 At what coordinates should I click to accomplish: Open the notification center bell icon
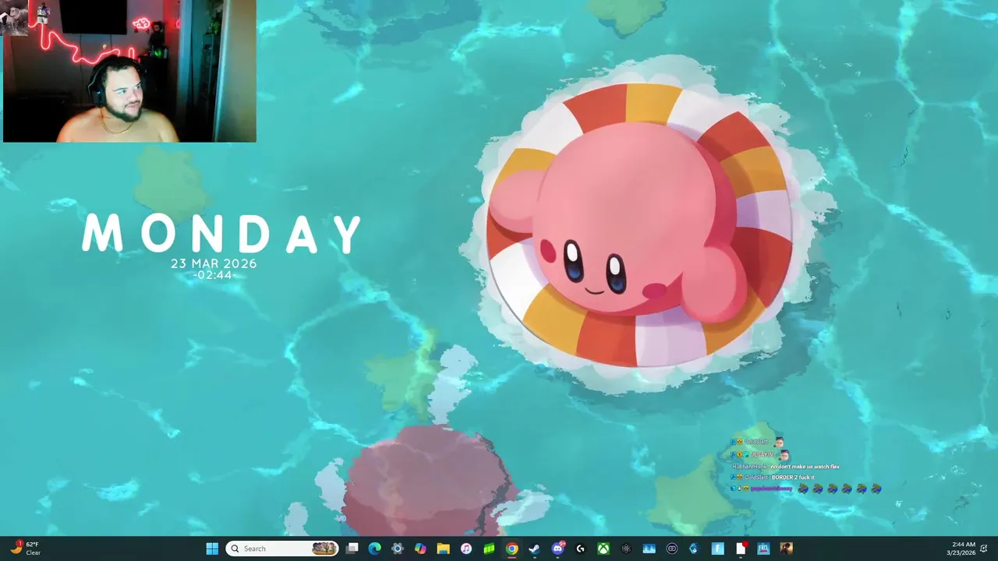click(985, 549)
